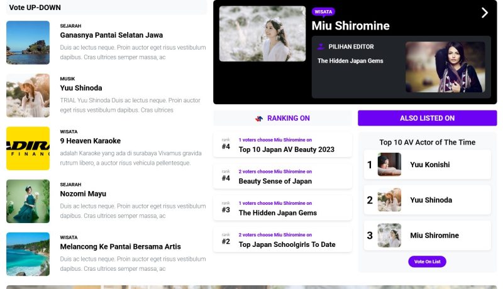Image resolution: width=503 pixels, height=289 pixels.
Task: Click the Adira Finance yellow logo thumbnail
Action: tap(28, 148)
